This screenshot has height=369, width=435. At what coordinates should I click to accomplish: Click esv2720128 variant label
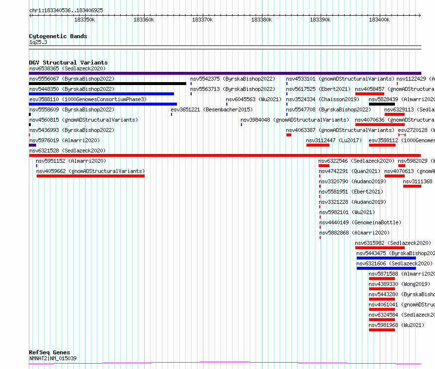point(416,130)
